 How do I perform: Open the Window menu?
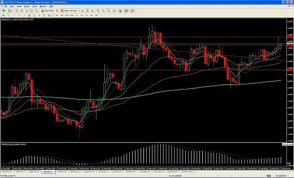pyautogui.click(x=43, y=6)
